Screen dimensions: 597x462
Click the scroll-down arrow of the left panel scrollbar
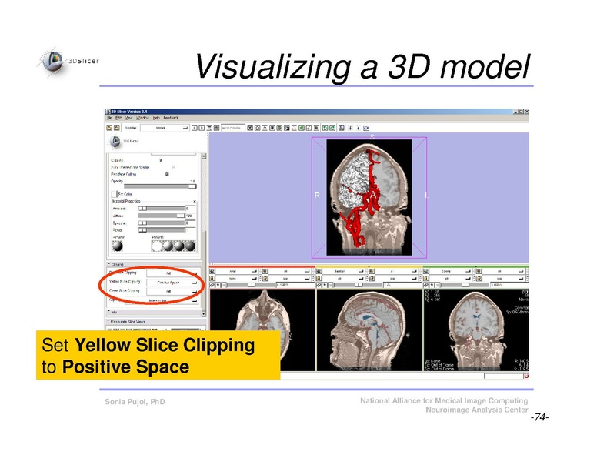click(x=204, y=313)
